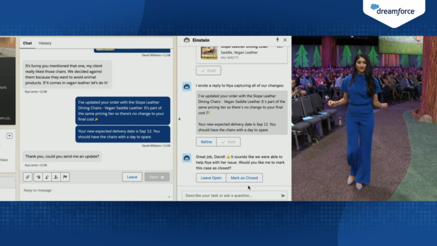Click the 'Nya Lentz • 11:08' timestamp

(36, 92)
